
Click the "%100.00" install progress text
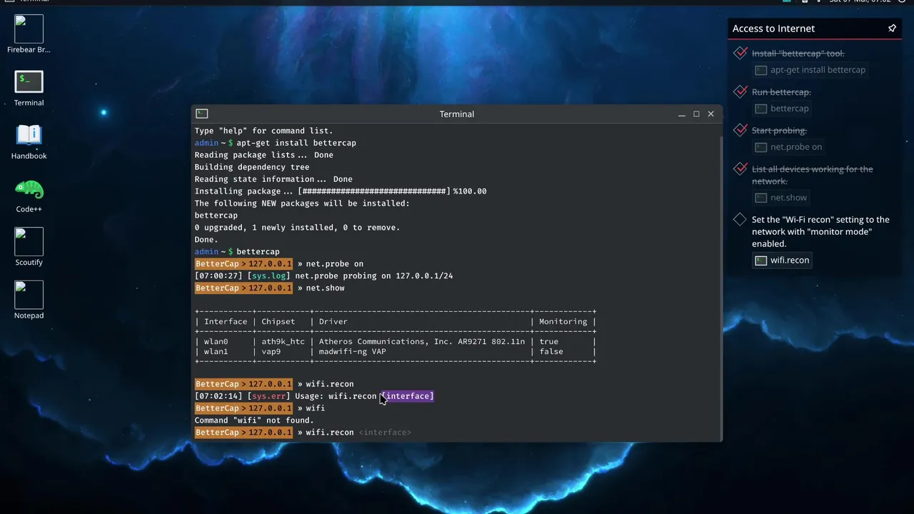(x=470, y=191)
